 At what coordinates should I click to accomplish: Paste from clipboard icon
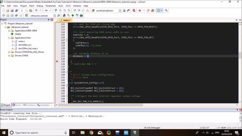tap(31, 11)
